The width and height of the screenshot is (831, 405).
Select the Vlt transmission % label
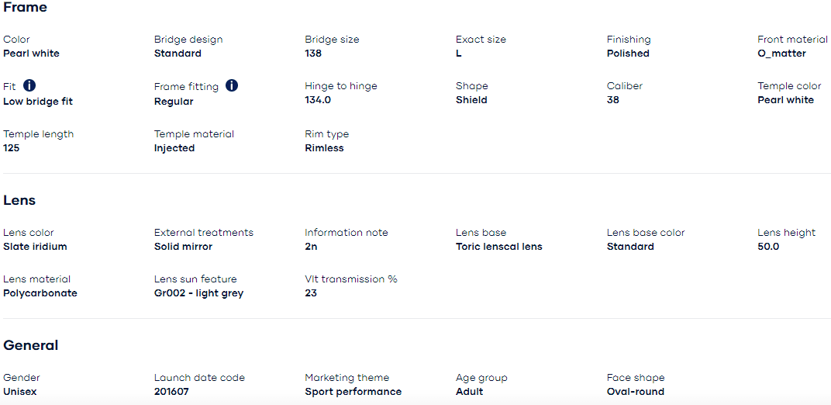pyautogui.click(x=350, y=279)
